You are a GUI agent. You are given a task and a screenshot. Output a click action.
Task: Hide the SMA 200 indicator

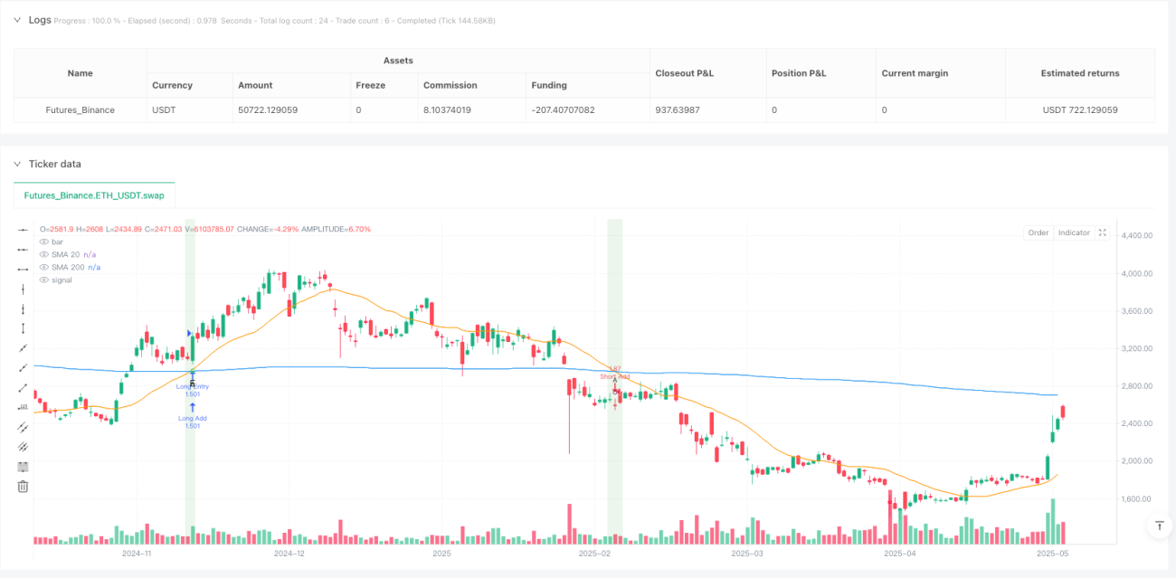45,267
